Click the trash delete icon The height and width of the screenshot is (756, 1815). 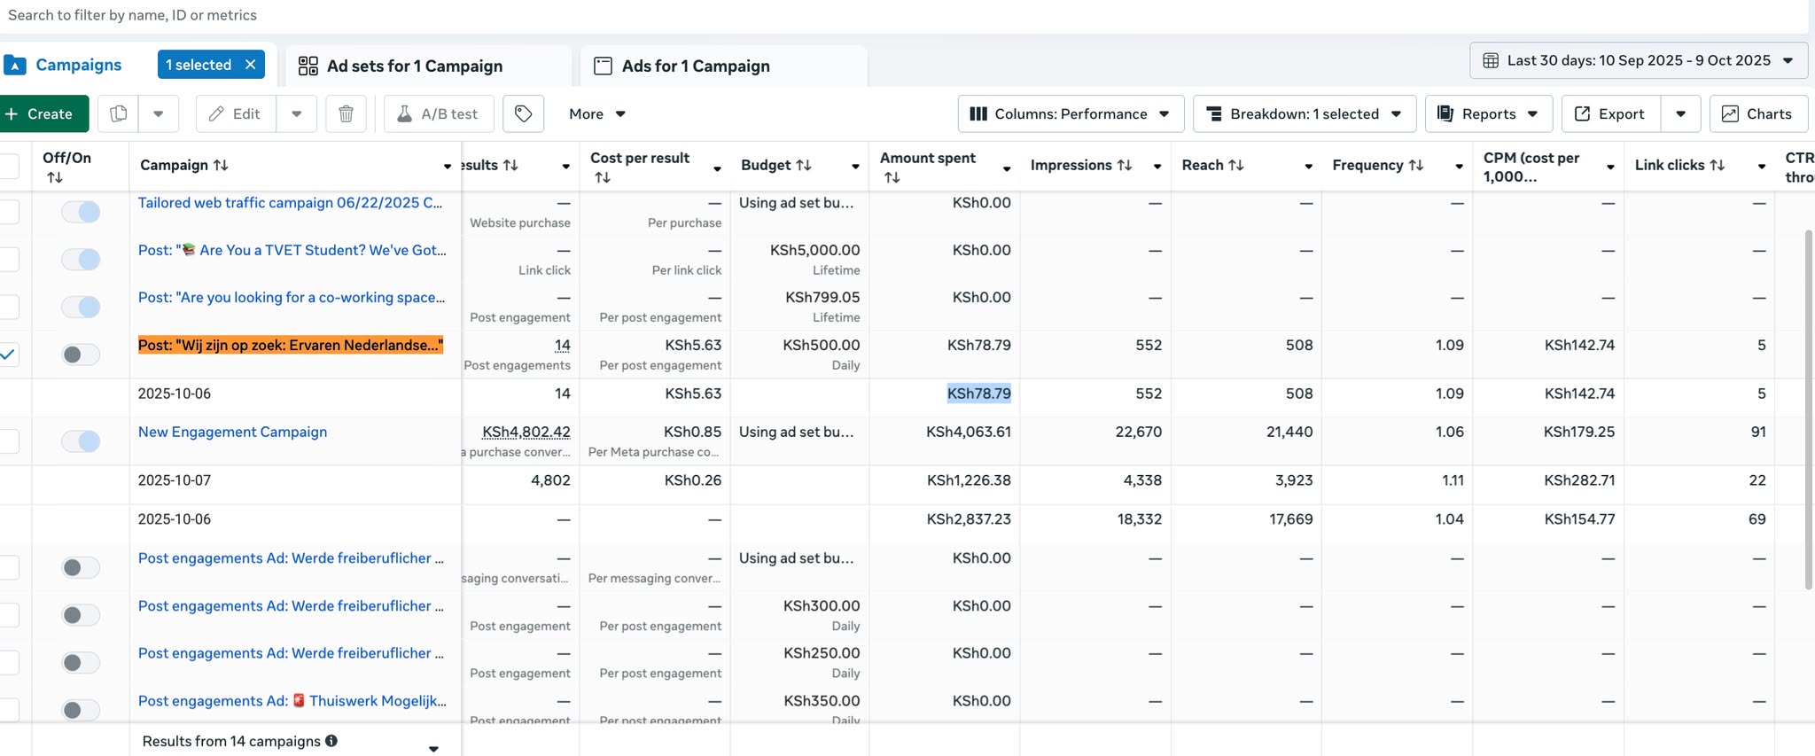pos(346,113)
